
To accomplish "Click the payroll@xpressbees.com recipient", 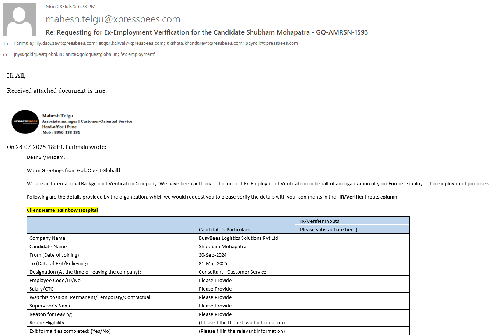I will 272,43.
